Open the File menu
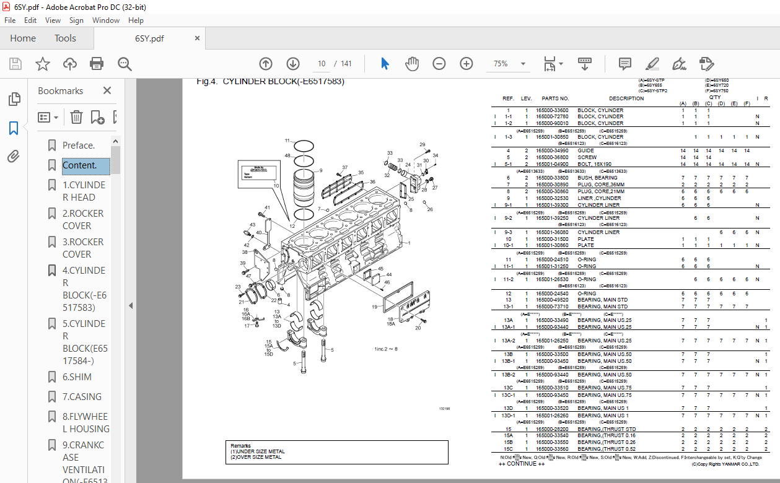 coord(10,20)
